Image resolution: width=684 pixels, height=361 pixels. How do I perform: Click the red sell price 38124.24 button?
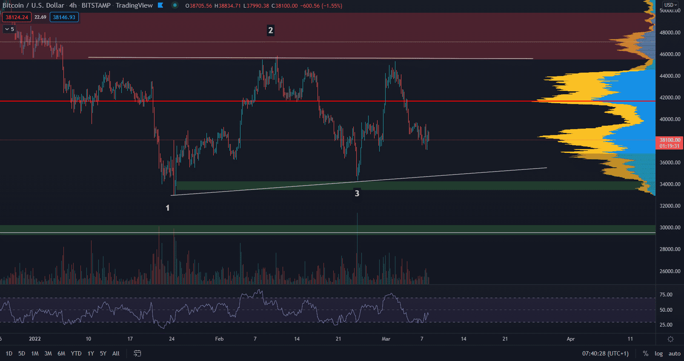pos(17,17)
